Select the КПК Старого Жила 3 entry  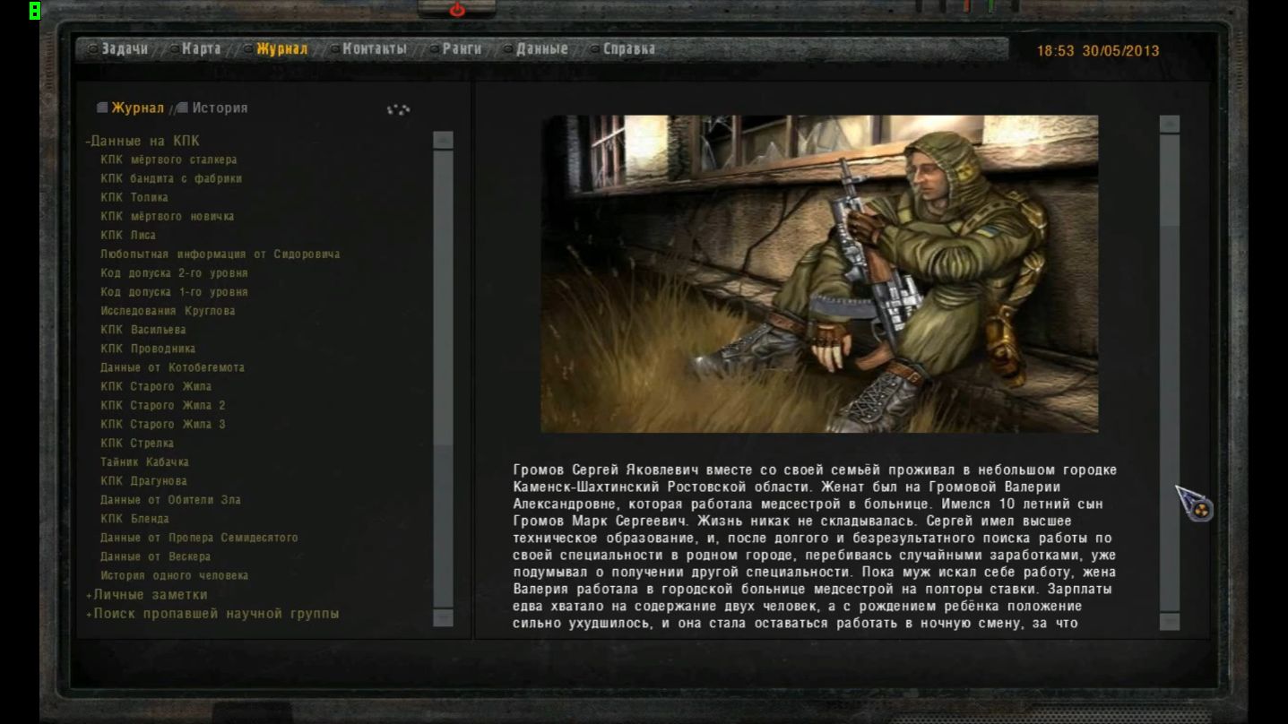pyautogui.click(x=163, y=424)
